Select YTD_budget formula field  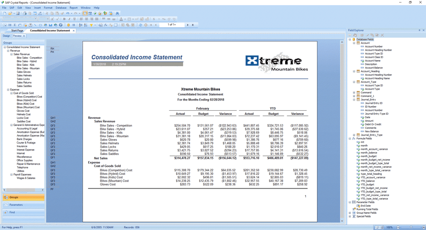[x=367, y=185]
